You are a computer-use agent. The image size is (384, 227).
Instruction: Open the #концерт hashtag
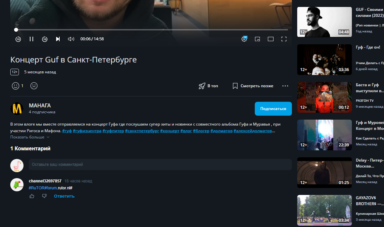click(170, 131)
